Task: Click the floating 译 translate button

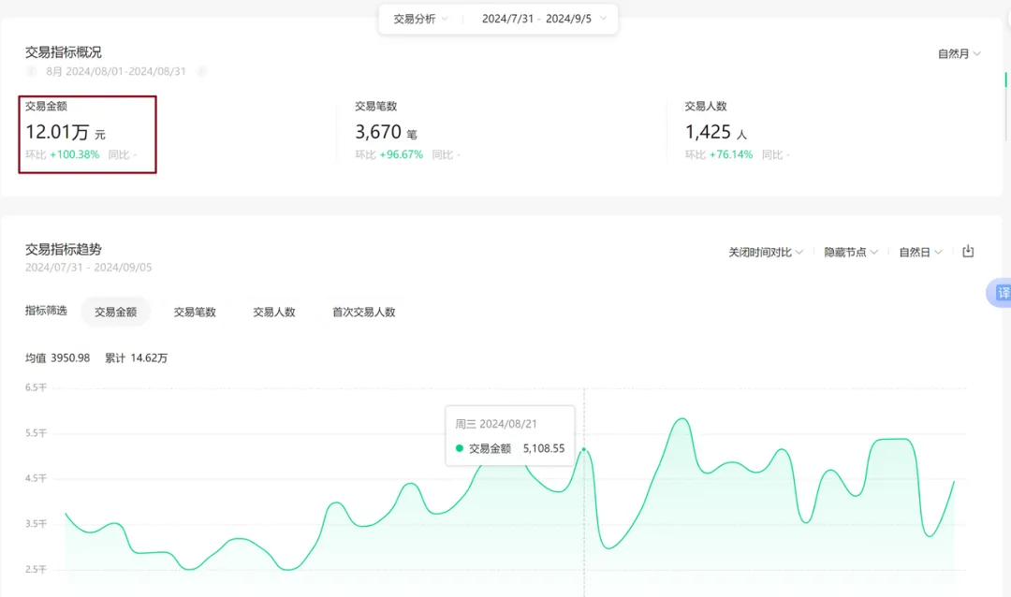Action: [x=1001, y=293]
